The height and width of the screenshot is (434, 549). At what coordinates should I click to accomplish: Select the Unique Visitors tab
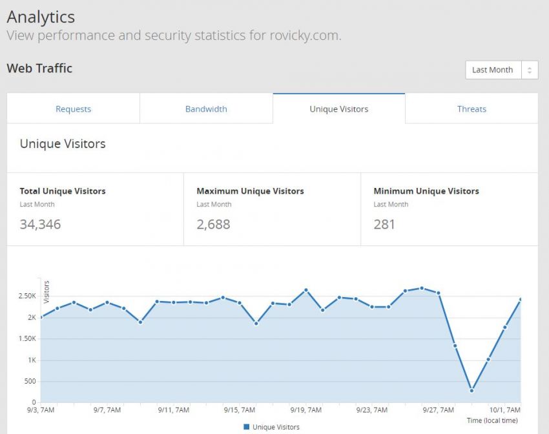coord(338,109)
